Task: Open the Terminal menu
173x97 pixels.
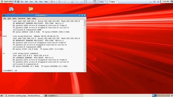Action: click(22, 18)
